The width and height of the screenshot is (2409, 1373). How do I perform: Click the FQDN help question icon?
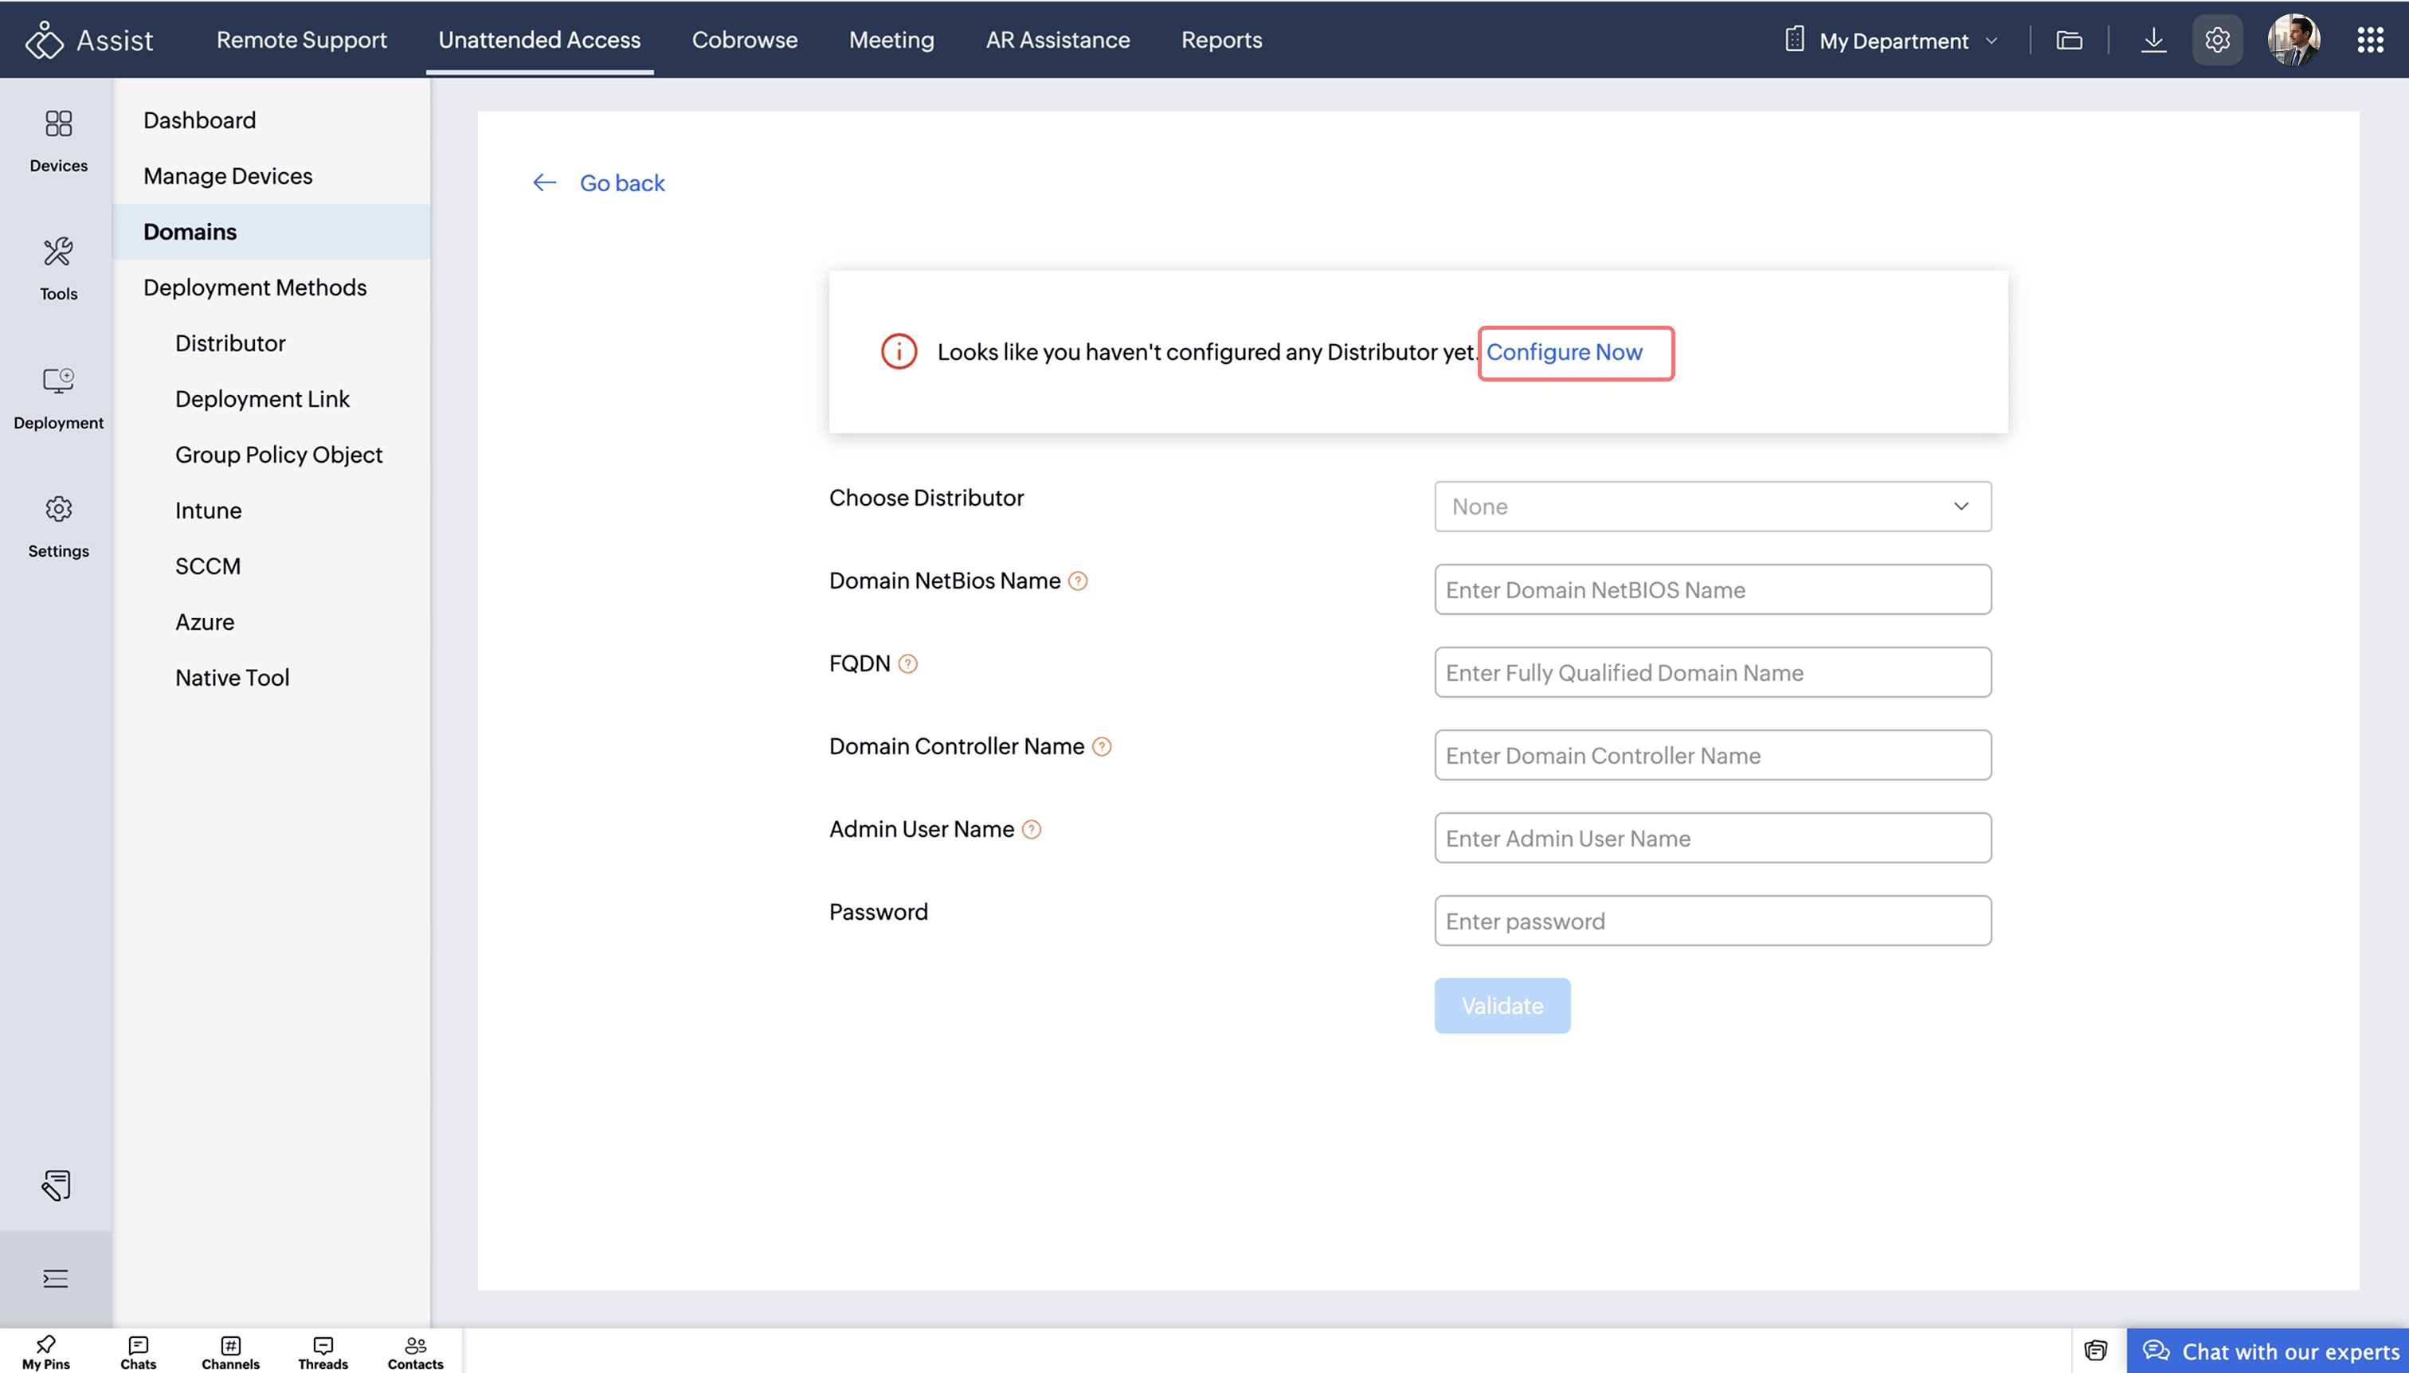coord(907,664)
